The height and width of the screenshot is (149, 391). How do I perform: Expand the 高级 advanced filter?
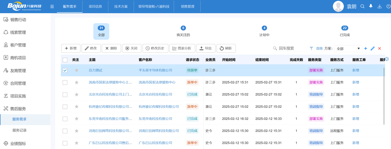[x=319, y=49]
